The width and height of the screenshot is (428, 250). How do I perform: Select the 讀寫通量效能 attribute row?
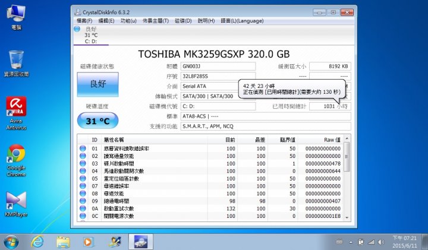[210, 156]
